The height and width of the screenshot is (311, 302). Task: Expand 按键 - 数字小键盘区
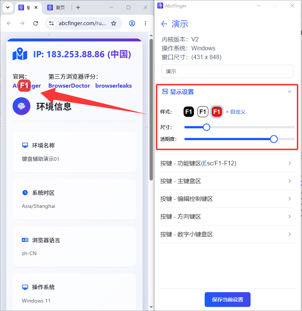227,234
